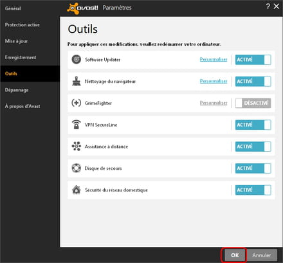Screen dimensions: 283x263
Task: Click the Disque de secours lifebuoy icon
Action: coord(77,168)
